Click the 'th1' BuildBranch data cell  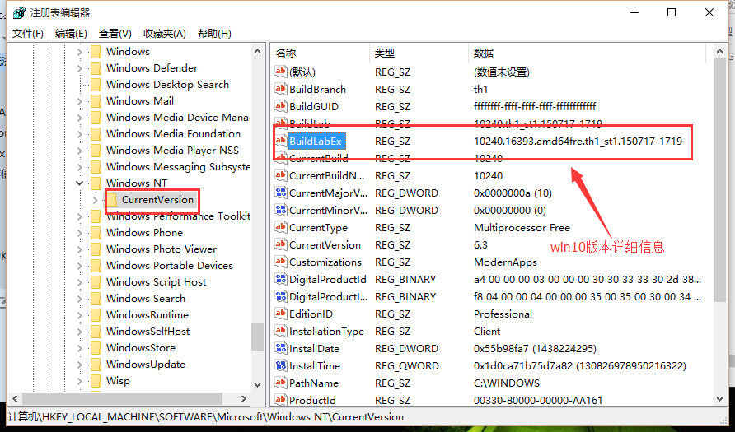click(x=481, y=89)
